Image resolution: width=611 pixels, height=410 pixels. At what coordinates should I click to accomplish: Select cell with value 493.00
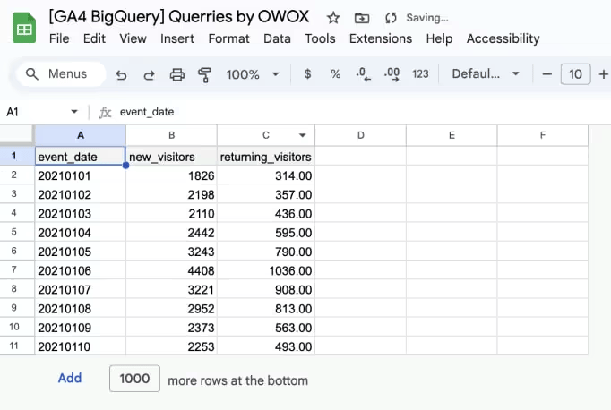[x=266, y=346]
